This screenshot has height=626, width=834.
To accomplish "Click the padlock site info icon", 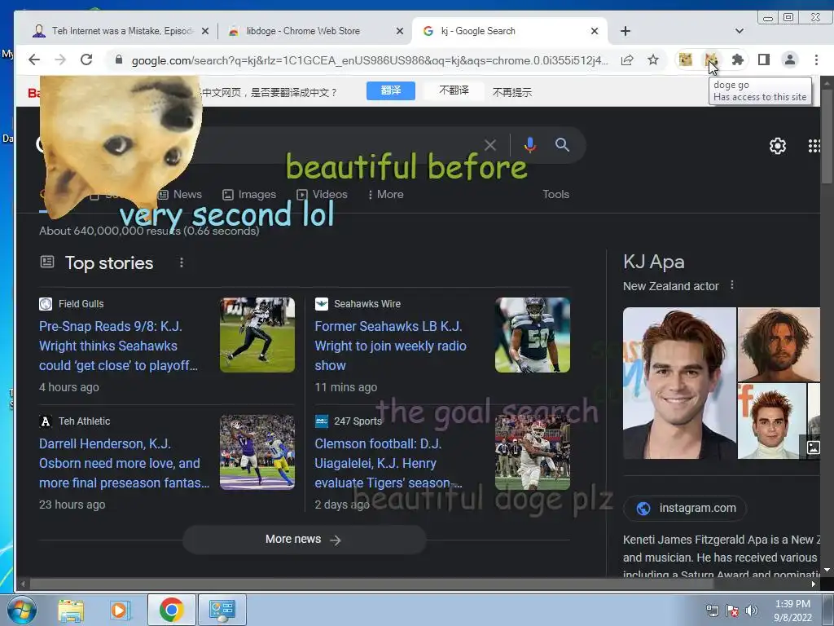I will pos(119,60).
